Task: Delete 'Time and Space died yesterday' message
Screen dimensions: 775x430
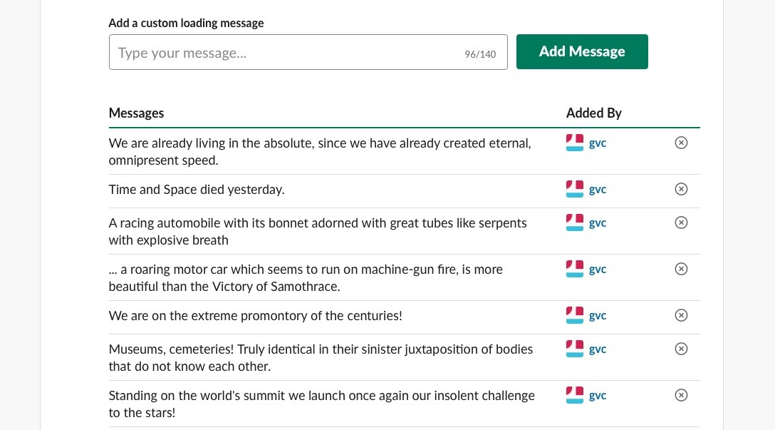Action: point(681,189)
